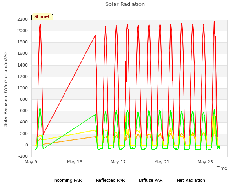Click the May 21 x-axis tick label

pyautogui.click(x=162, y=162)
